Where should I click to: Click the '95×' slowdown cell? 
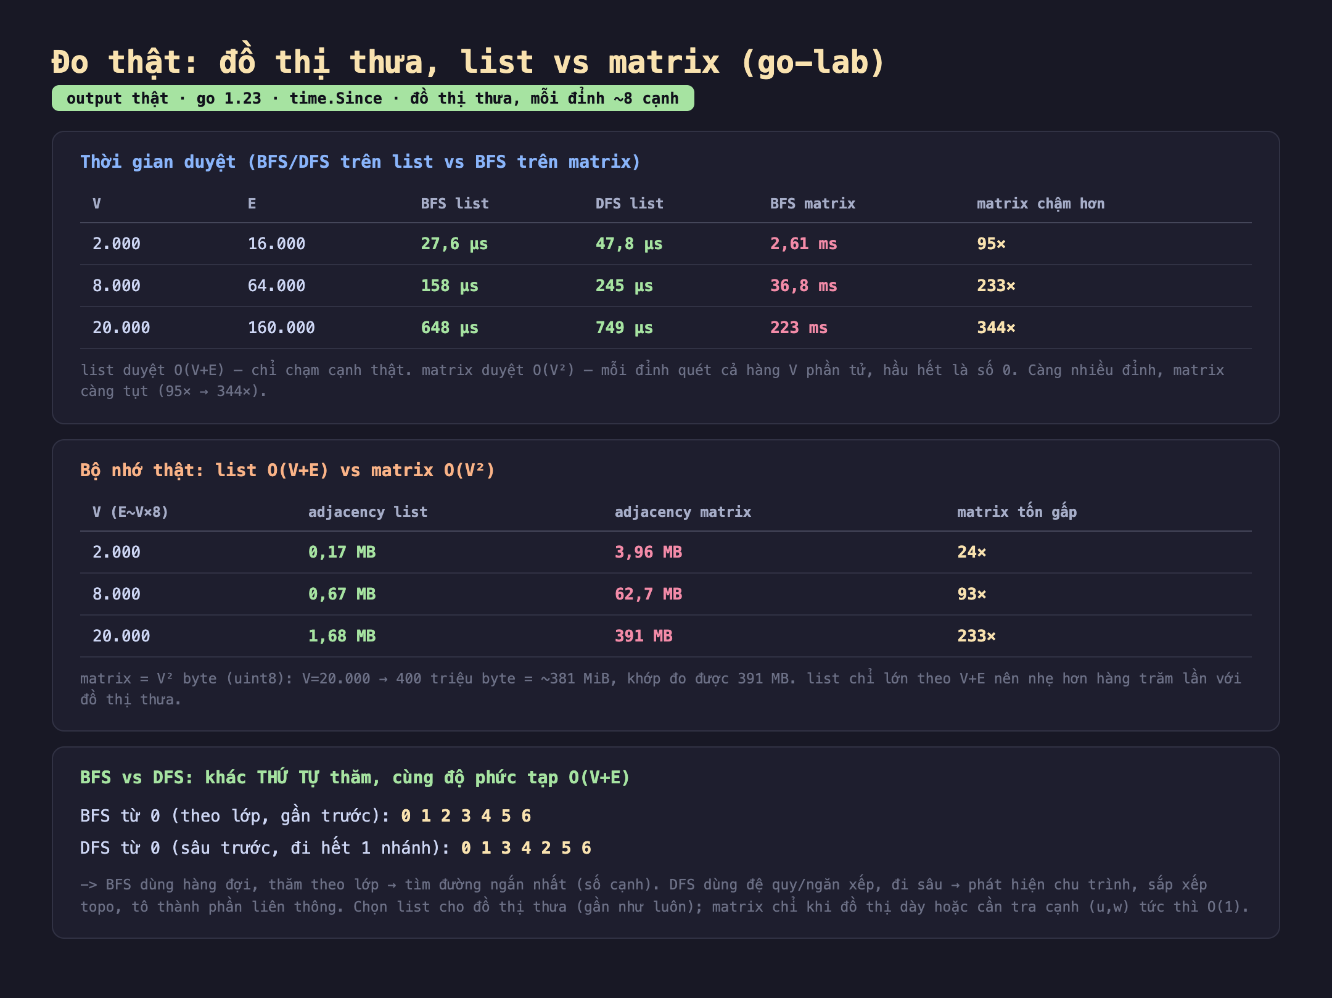(992, 244)
